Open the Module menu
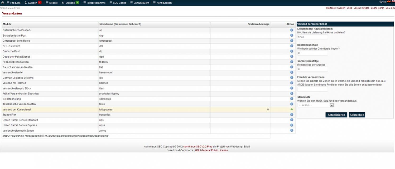 52,3
